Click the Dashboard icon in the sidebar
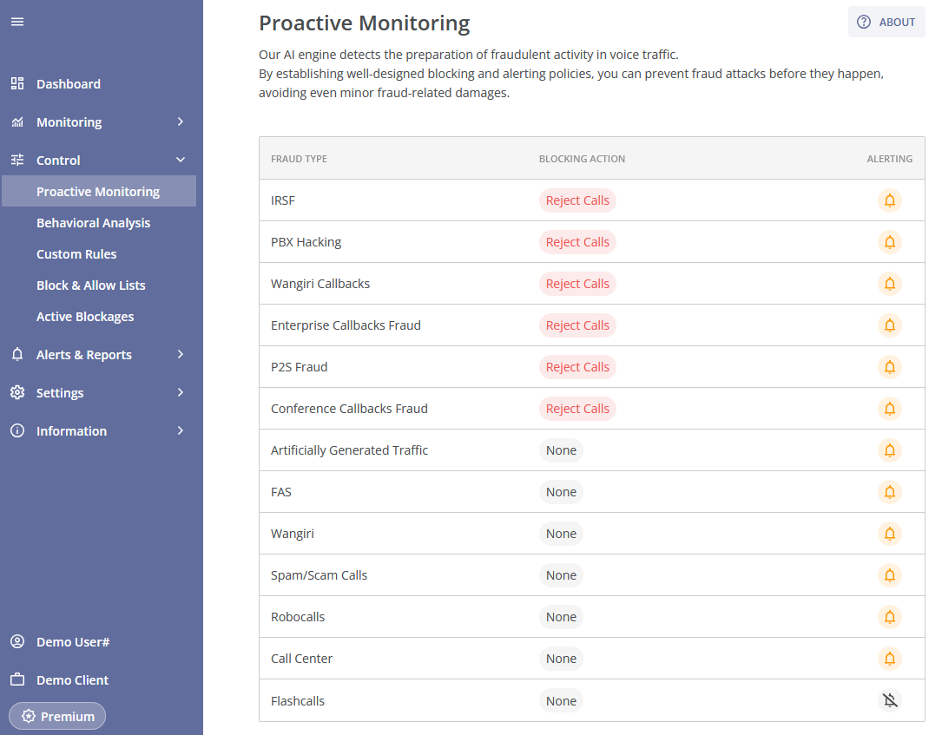Viewport: 942px width, 735px height. 16,83
